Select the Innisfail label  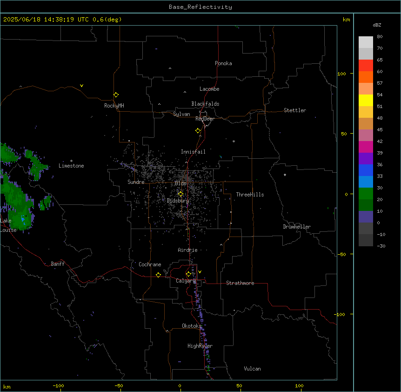(x=193, y=152)
